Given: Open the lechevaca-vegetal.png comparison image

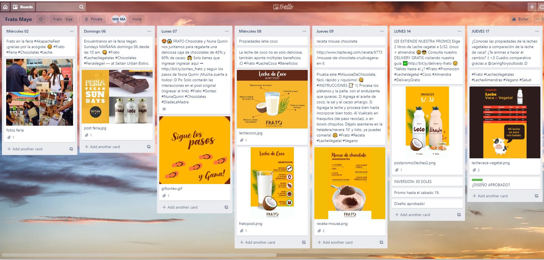Looking at the screenshot, I should (x=505, y=122).
